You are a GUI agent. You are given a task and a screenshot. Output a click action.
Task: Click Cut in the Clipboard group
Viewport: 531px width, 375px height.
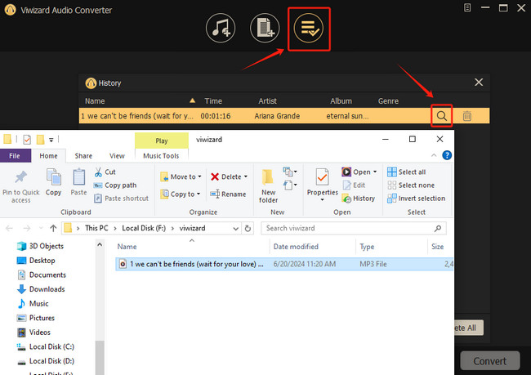(105, 172)
